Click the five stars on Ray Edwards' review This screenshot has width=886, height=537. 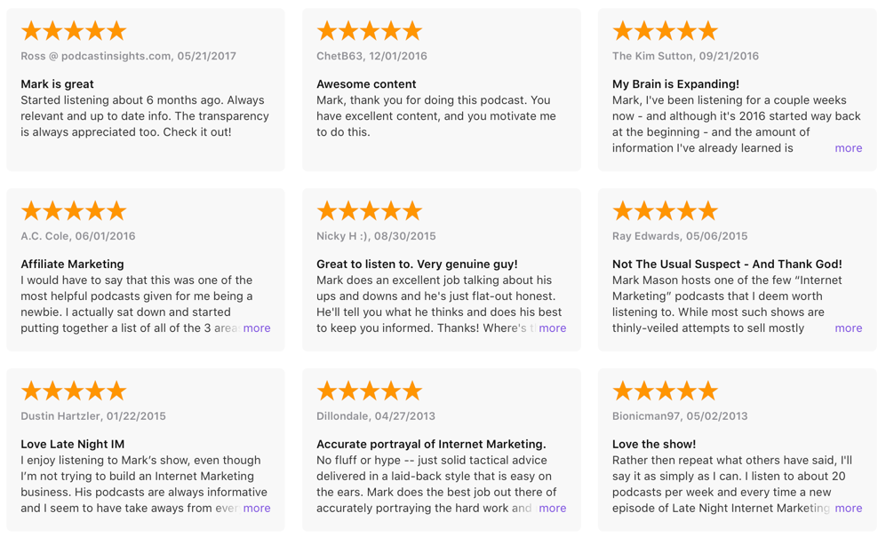coord(665,211)
